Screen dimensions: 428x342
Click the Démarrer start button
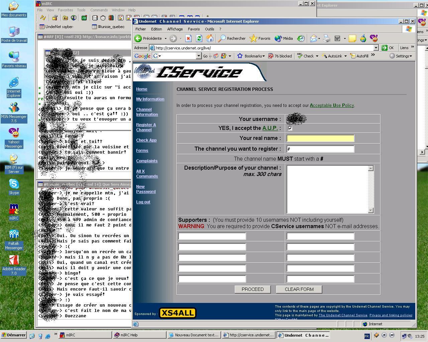(x=14, y=335)
